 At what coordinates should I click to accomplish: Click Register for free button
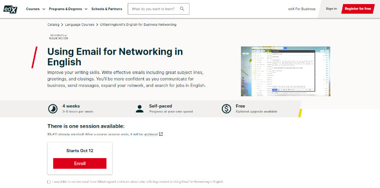click(358, 9)
